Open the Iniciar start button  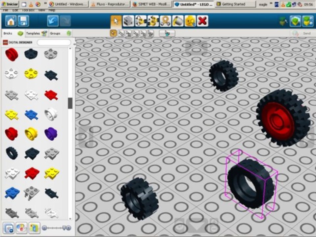click(x=10, y=4)
